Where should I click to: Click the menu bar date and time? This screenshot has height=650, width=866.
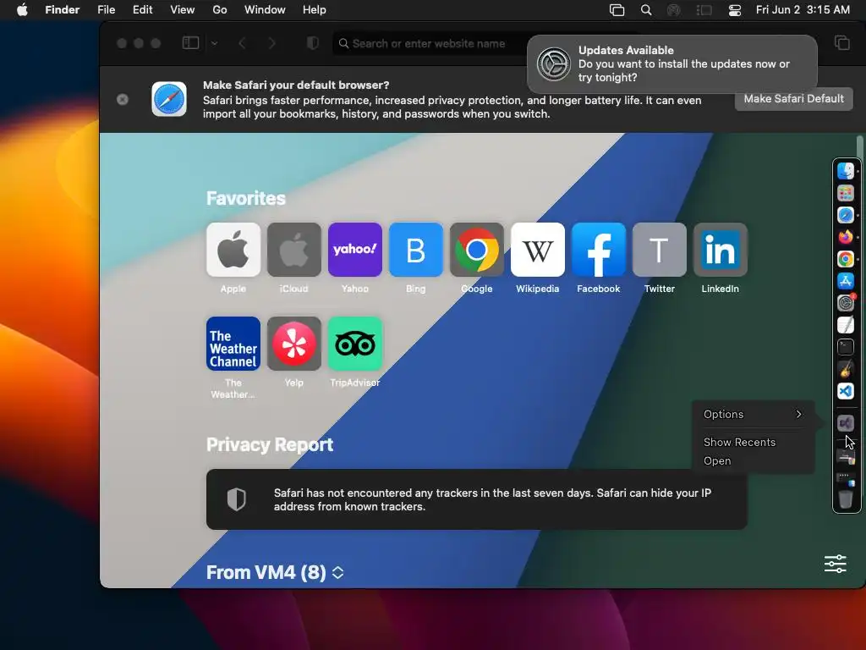pos(803,10)
